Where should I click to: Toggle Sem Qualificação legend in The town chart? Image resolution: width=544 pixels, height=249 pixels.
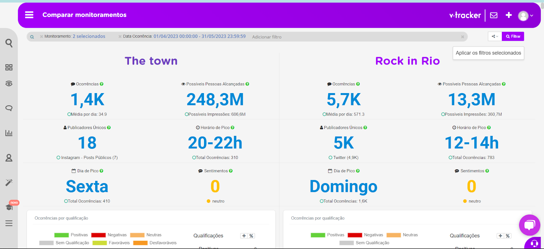click(x=64, y=243)
